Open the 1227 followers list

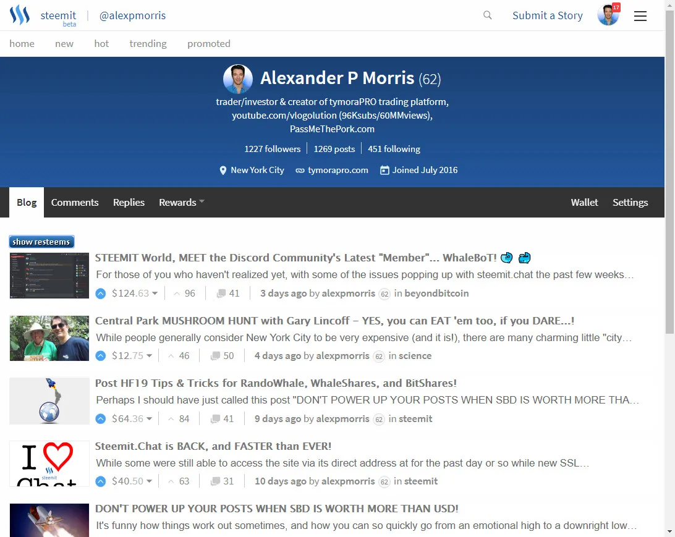click(273, 149)
